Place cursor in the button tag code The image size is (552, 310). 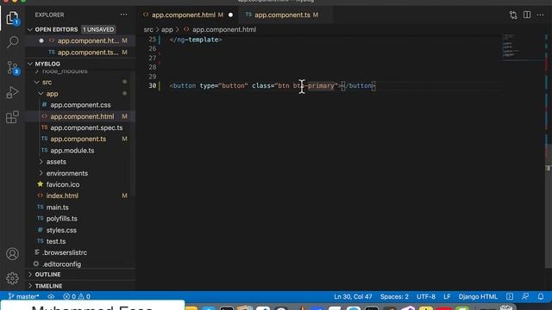273,86
